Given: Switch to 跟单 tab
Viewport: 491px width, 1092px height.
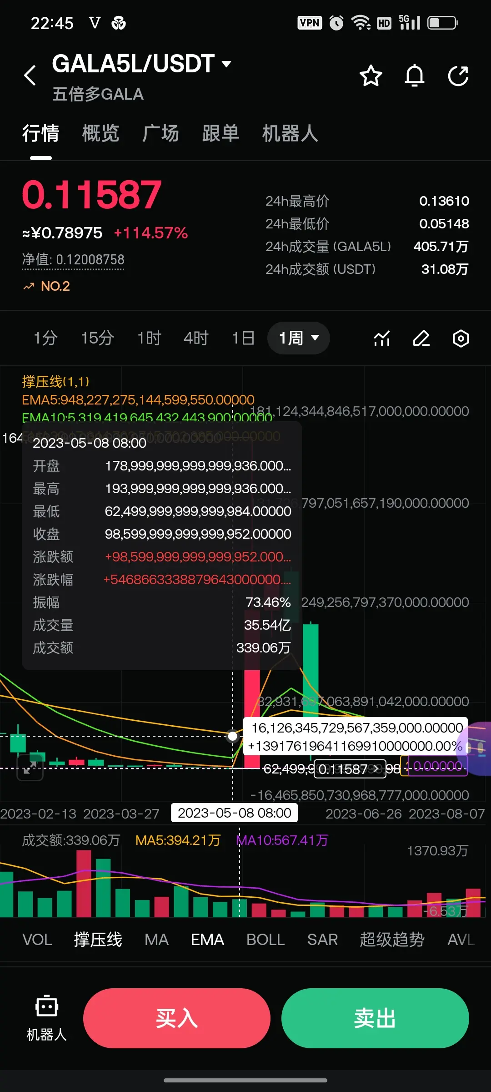Looking at the screenshot, I should tap(220, 133).
